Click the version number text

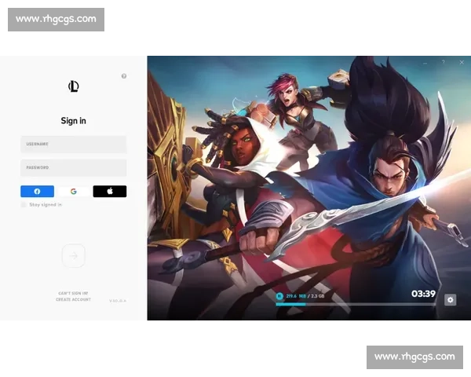tap(118, 301)
